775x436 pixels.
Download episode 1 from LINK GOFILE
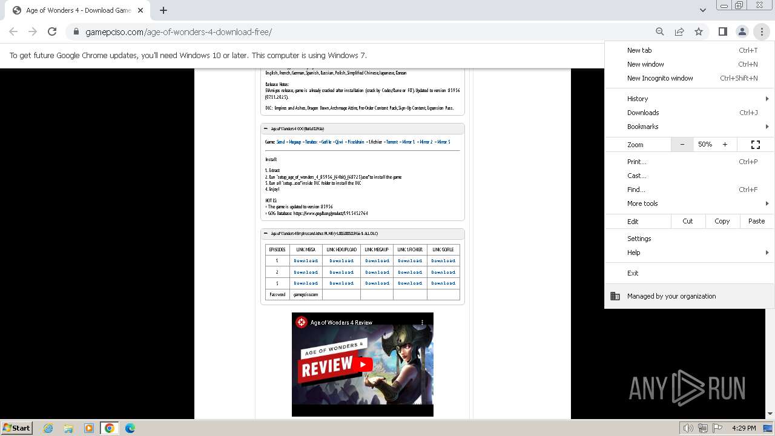click(x=443, y=261)
